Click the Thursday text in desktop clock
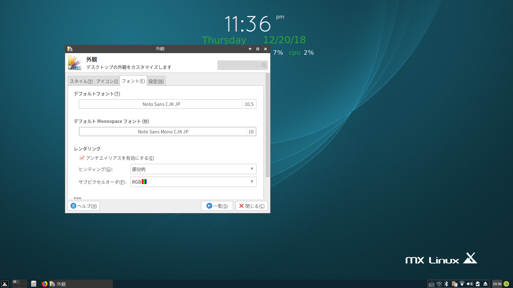Image resolution: width=513 pixels, height=288 pixels. (224, 40)
